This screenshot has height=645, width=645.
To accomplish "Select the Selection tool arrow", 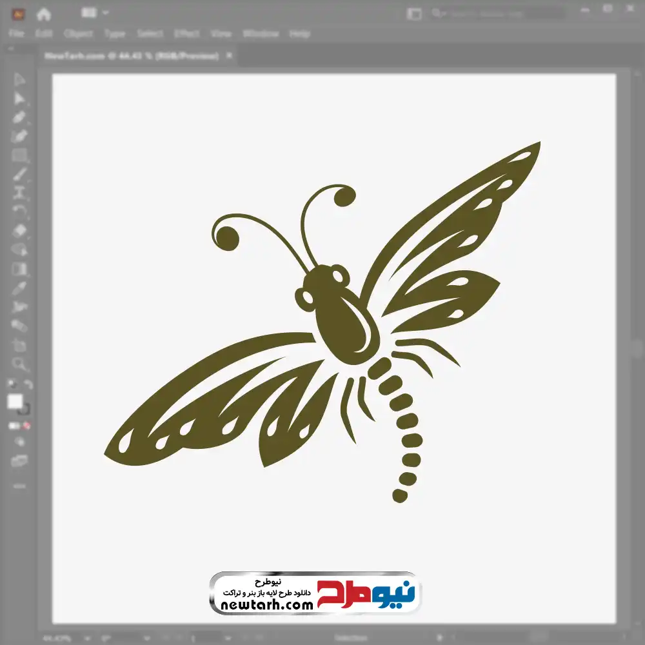I will coord(19,79).
